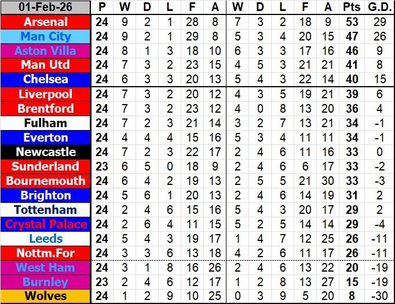Select the Nottm.For team name cell
Image resolution: width=395 pixels, height=304 pixels.
pyautogui.click(x=46, y=253)
